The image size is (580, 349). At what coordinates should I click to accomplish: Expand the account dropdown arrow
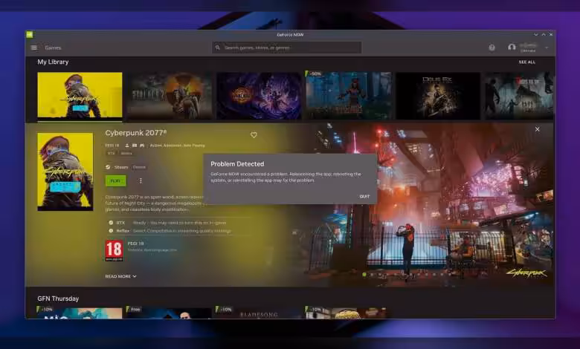547,48
